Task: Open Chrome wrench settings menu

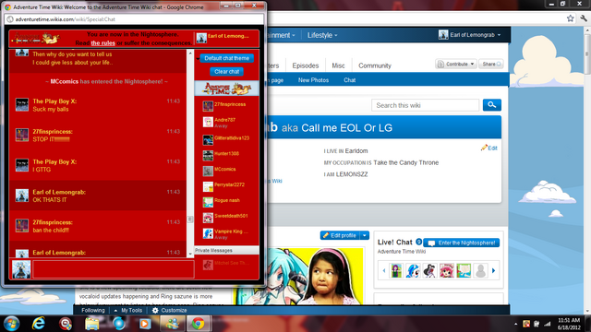Action: pyautogui.click(x=584, y=18)
